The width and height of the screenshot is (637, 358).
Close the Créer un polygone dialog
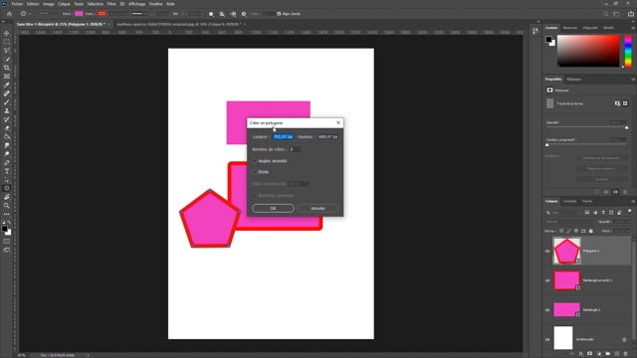coord(338,122)
